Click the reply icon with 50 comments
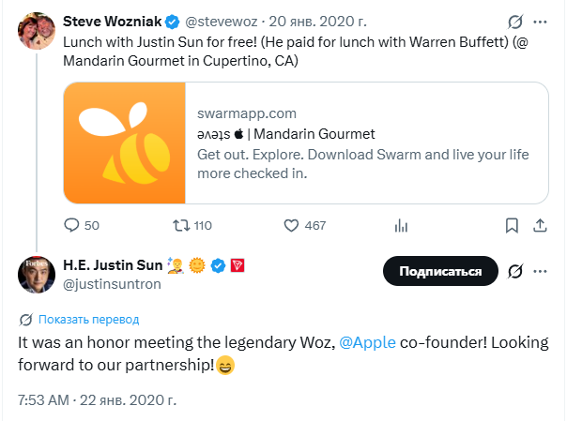This screenshot has width=567, height=421. [x=71, y=225]
